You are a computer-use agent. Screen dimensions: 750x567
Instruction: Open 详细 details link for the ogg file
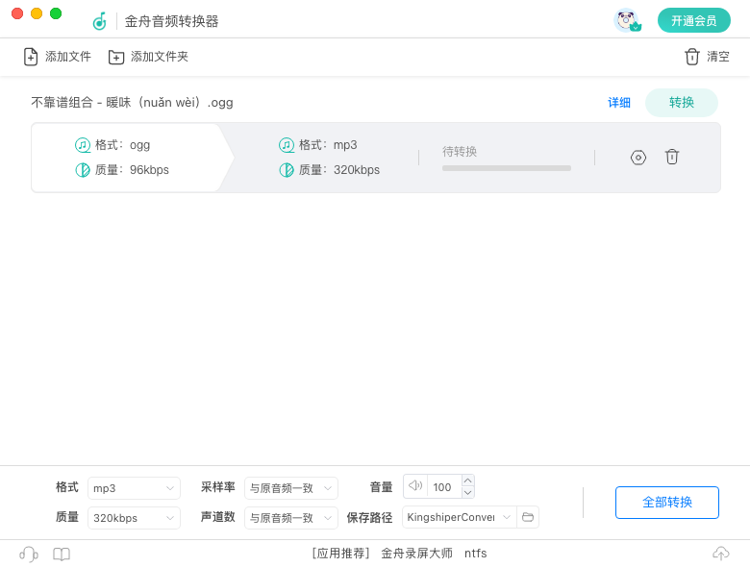pyautogui.click(x=619, y=102)
